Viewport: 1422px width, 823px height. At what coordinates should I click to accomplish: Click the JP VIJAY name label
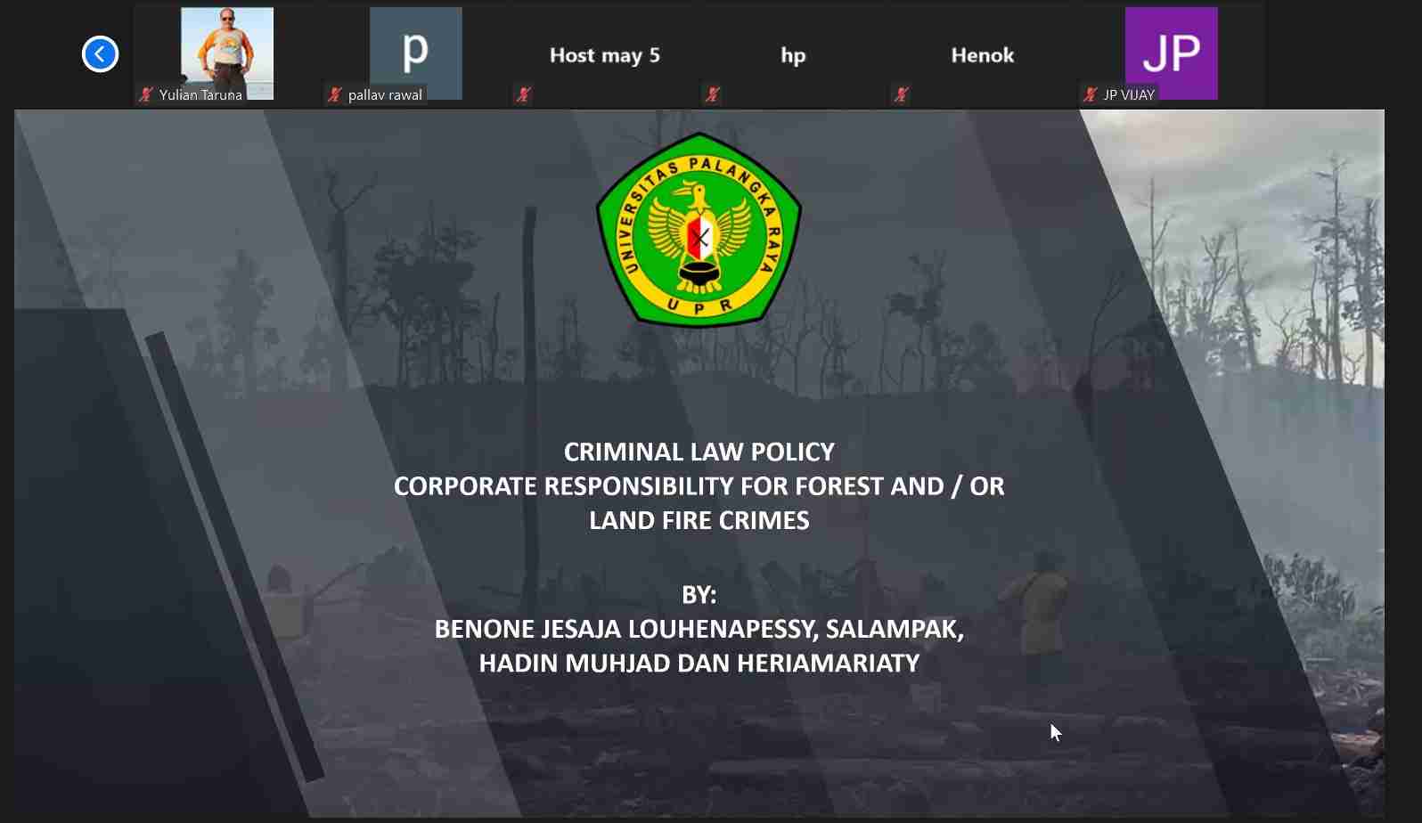tap(1129, 94)
